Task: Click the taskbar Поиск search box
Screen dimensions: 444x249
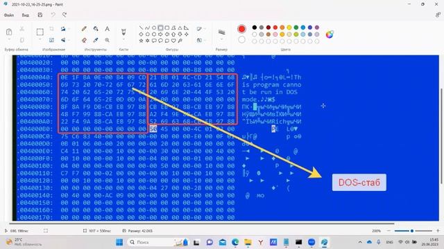Action: click(x=157, y=242)
